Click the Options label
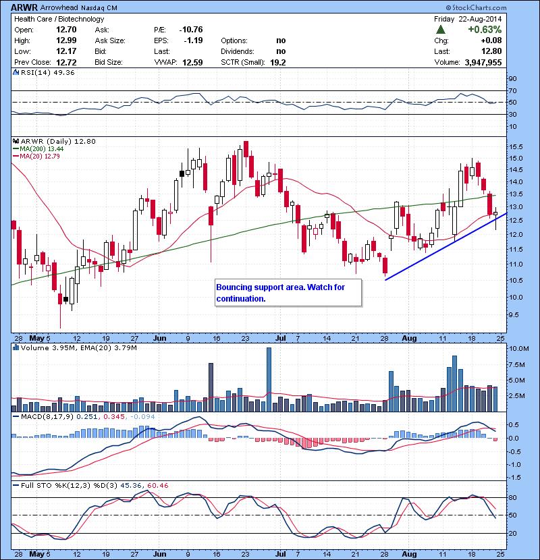 coord(234,40)
